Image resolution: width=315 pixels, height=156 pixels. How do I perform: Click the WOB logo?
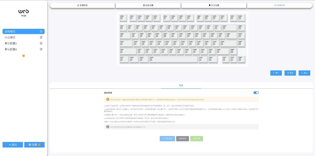(x=24, y=12)
